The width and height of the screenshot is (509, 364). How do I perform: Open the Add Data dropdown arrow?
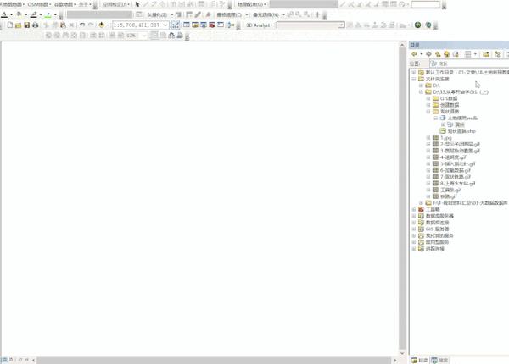108,25
